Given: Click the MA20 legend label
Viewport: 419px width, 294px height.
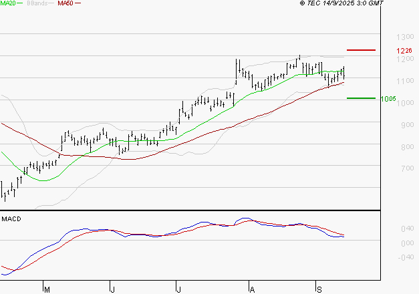Looking at the screenshot, I should pos(9,3).
